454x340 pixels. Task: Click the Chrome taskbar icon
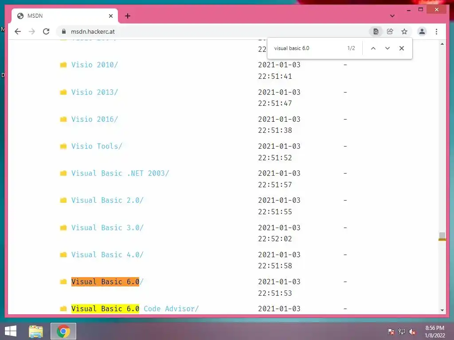click(63, 331)
